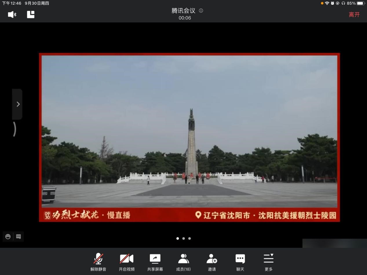Start screen sharing with 共享屏幕

click(x=155, y=262)
